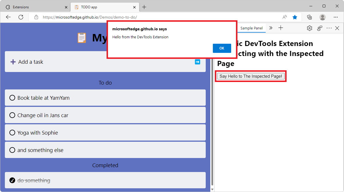This screenshot has width=344, height=192.
Task: Click the read aloud icon in address bar
Action: click(284, 17)
